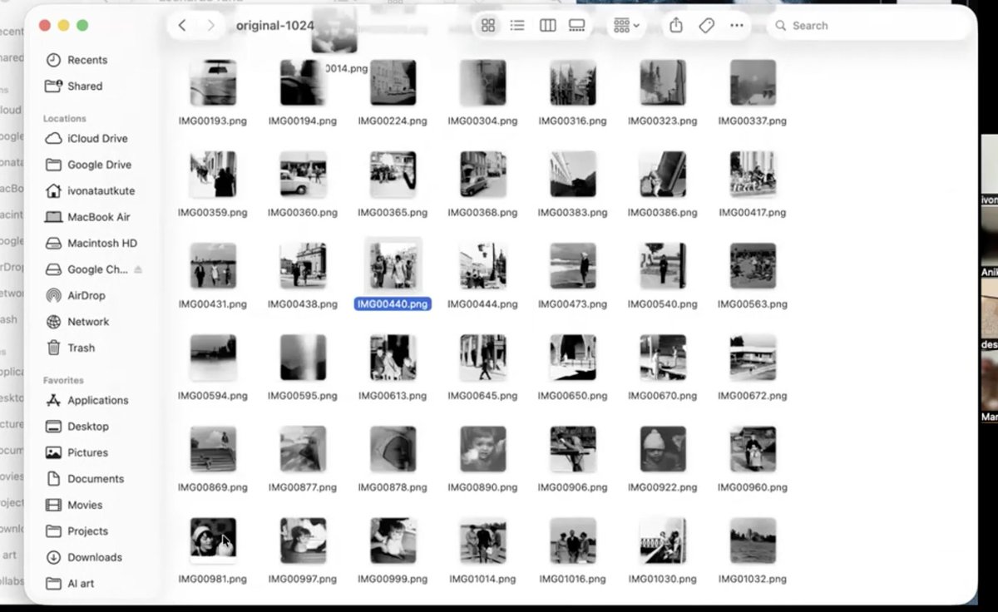998x612 pixels.
Task: Open Google Drive location
Action: [99, 165]
